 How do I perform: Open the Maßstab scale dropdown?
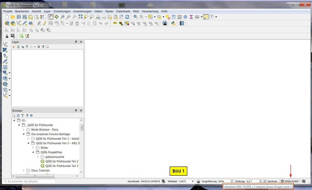click(193, 181)
